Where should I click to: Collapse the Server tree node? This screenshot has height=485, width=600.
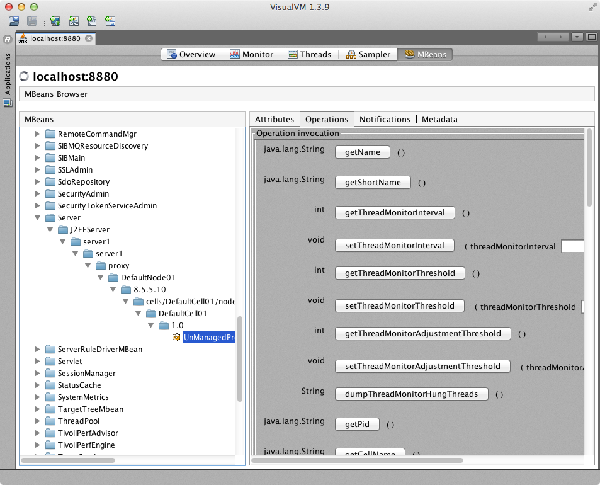click(x=38, y=217)
